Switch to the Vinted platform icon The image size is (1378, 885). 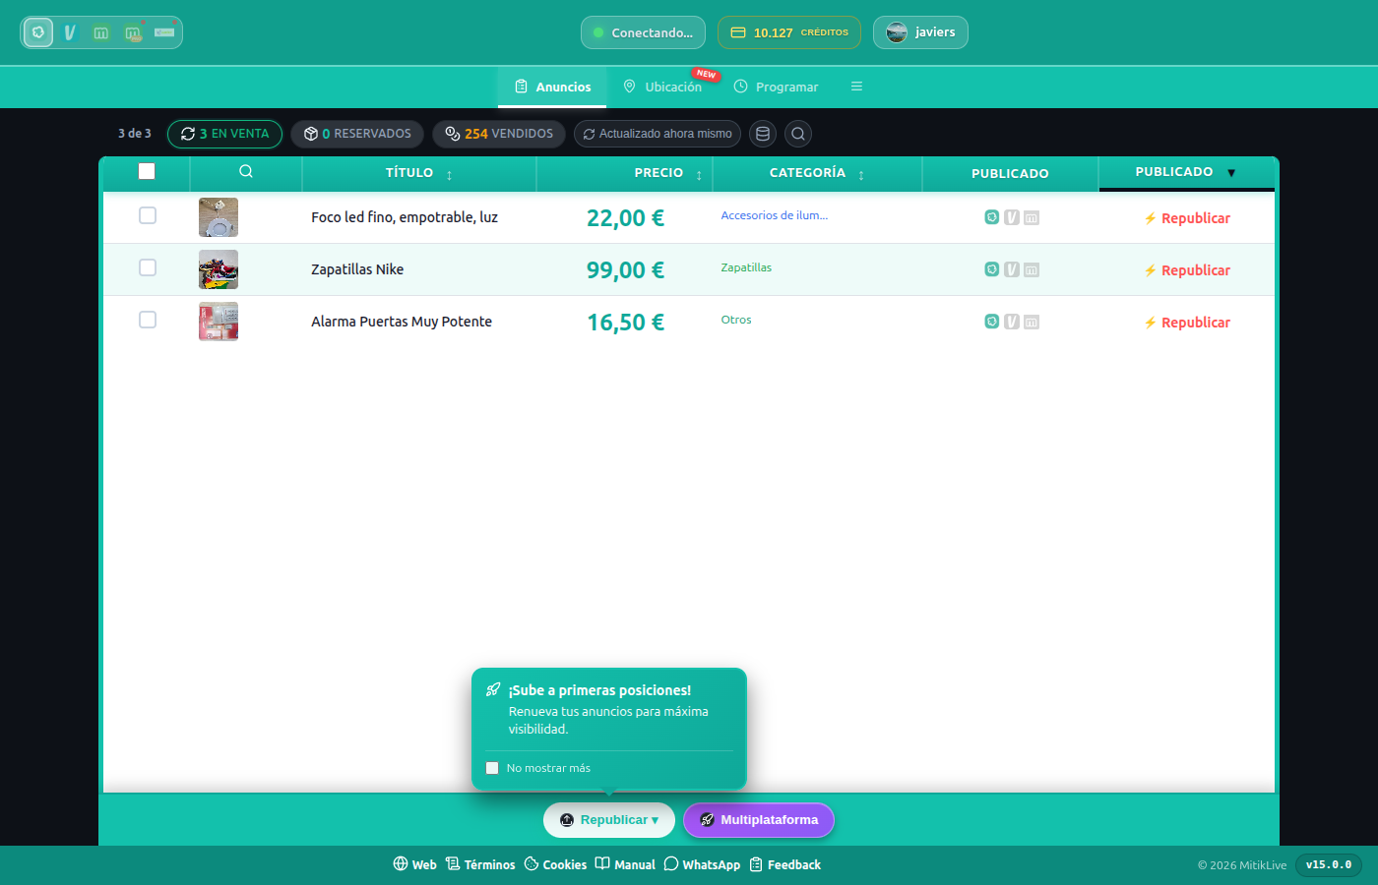tap(70, 32)
